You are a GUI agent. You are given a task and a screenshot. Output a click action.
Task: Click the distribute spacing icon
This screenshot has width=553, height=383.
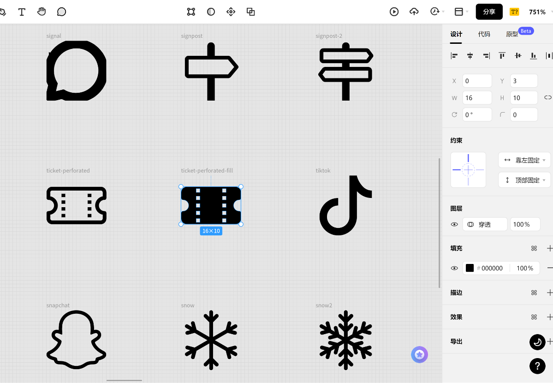[x=549, y=55]
